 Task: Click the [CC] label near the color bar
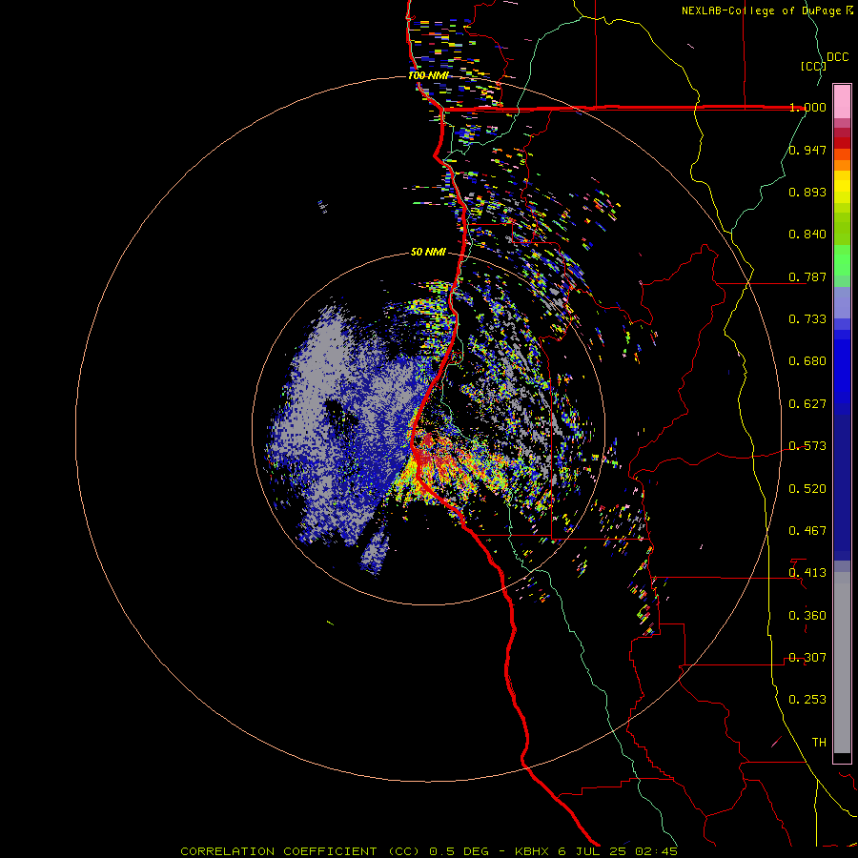(814, 66)
